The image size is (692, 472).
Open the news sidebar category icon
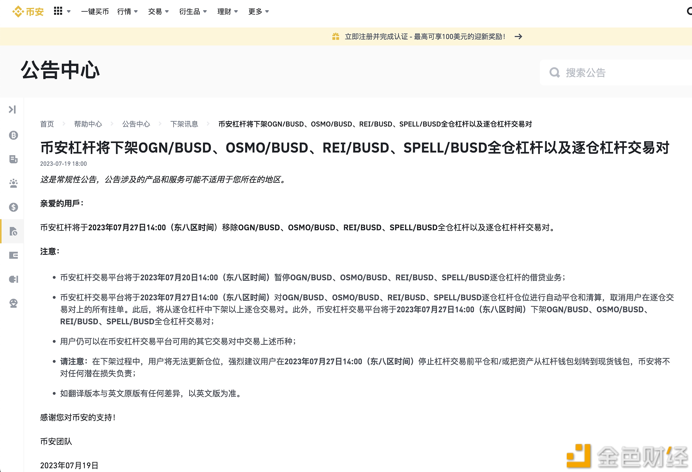(x=14, y=159)
